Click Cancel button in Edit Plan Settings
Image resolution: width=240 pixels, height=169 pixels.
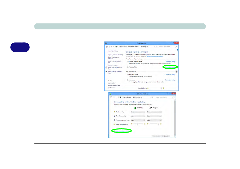(166, 136)
